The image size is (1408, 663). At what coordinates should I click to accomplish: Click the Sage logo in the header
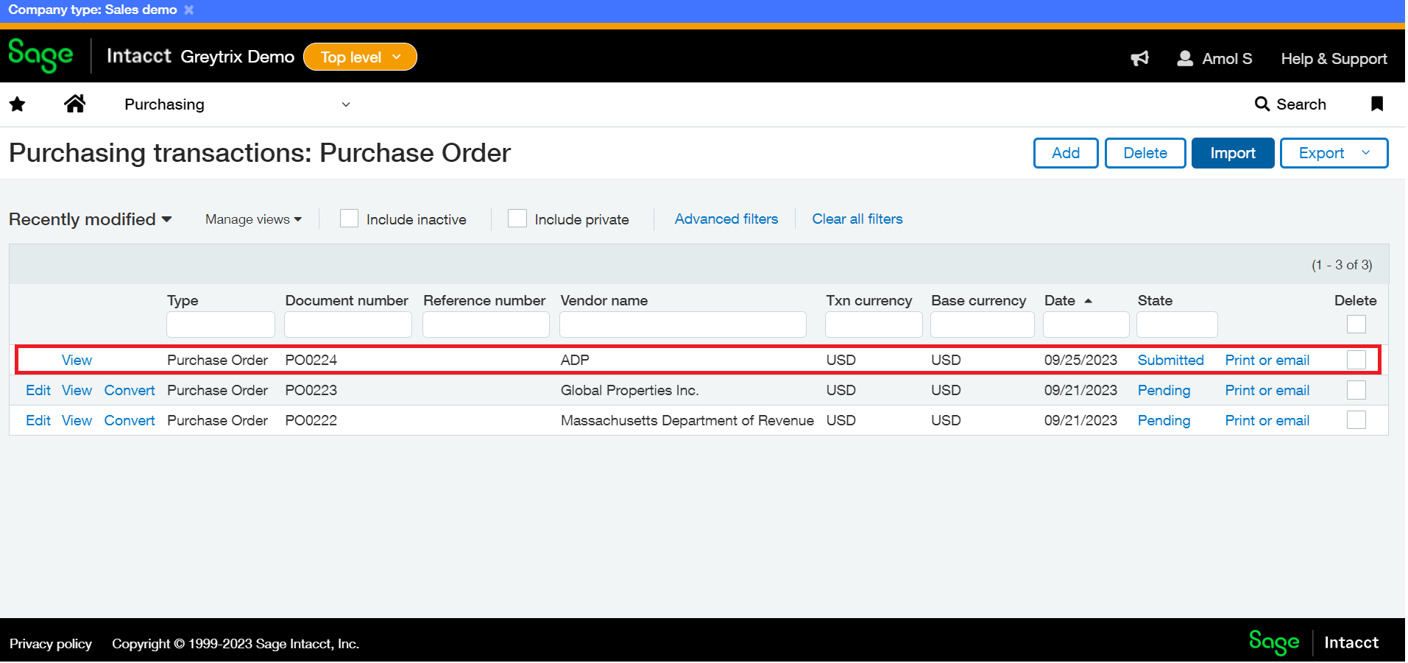pos(40,56)
